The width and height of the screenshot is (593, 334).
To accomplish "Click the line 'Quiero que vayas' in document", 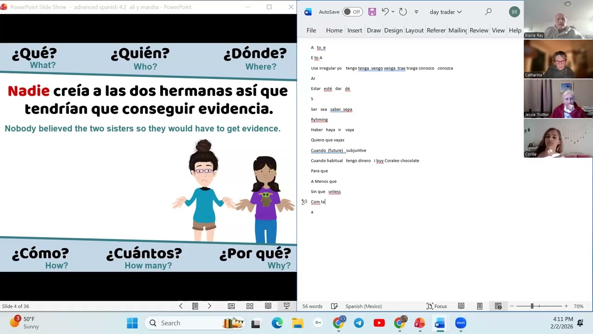I will click(328, 140).
